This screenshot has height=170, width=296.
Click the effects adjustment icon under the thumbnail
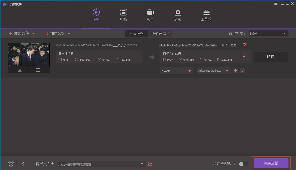pyautogui.click(x=38, y=70)
